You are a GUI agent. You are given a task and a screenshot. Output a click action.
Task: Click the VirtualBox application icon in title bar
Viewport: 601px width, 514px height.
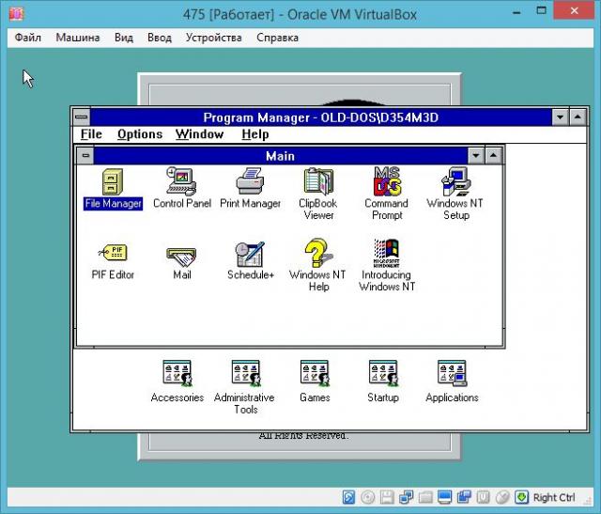click(x=16, y=14)
